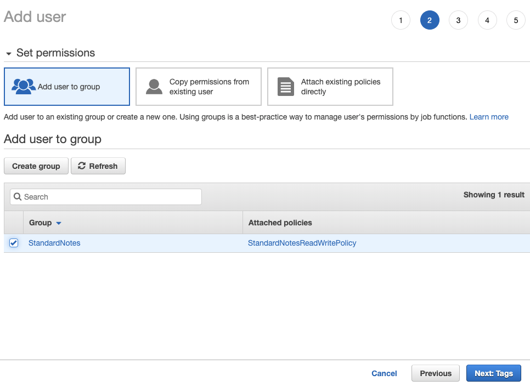
Task: Click the refresh arrows icon
Action: tap(82, 166)
